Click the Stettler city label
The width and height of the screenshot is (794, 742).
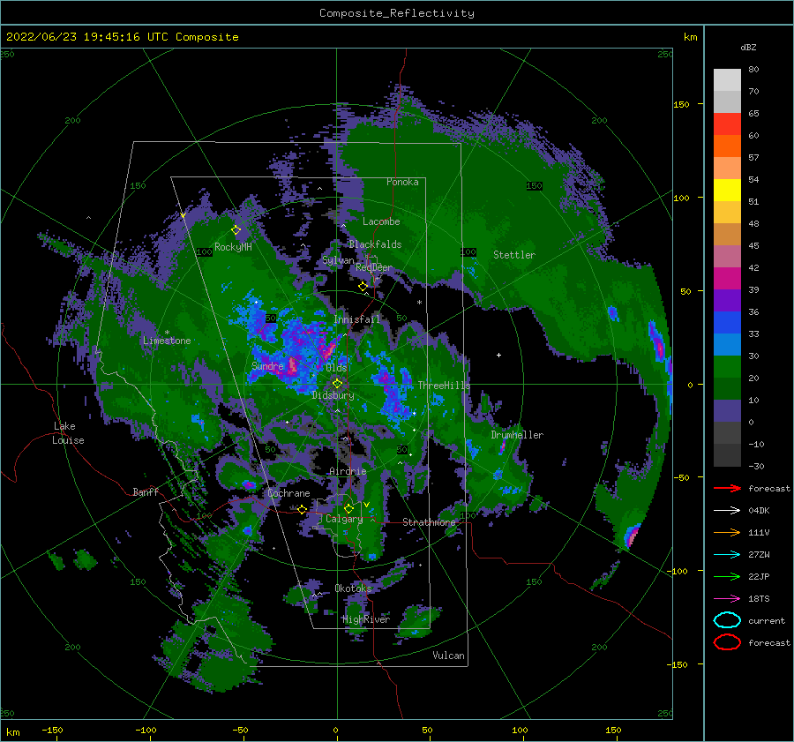point(514,255)
